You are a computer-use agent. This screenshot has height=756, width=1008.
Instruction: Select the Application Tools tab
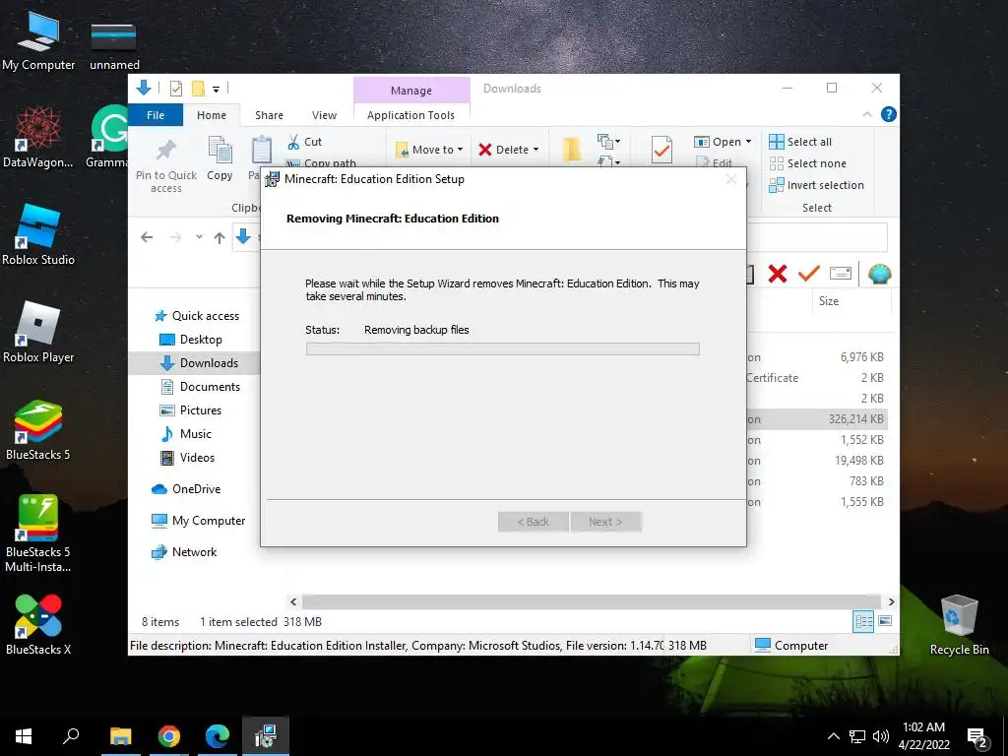click(x=410, y=115)
